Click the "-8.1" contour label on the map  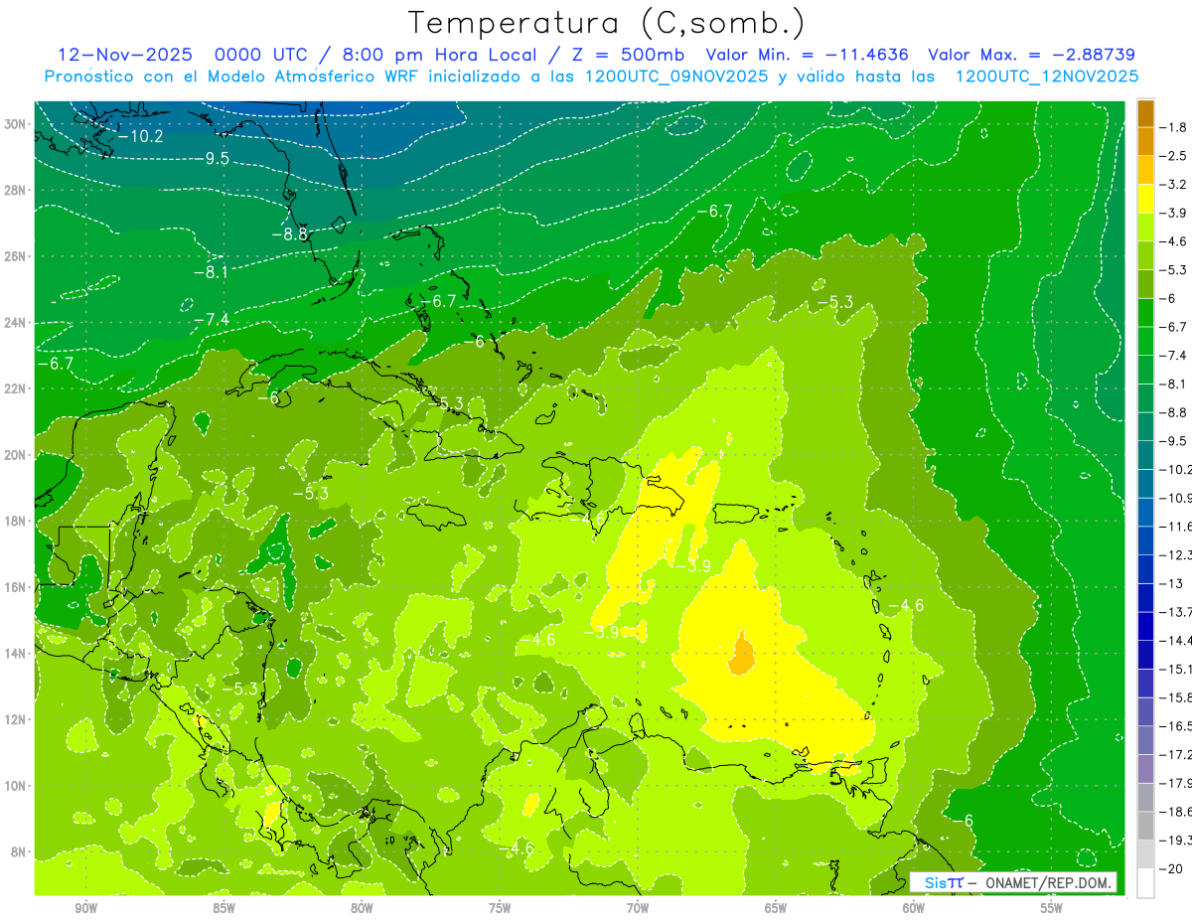click(x=212, y=272)
